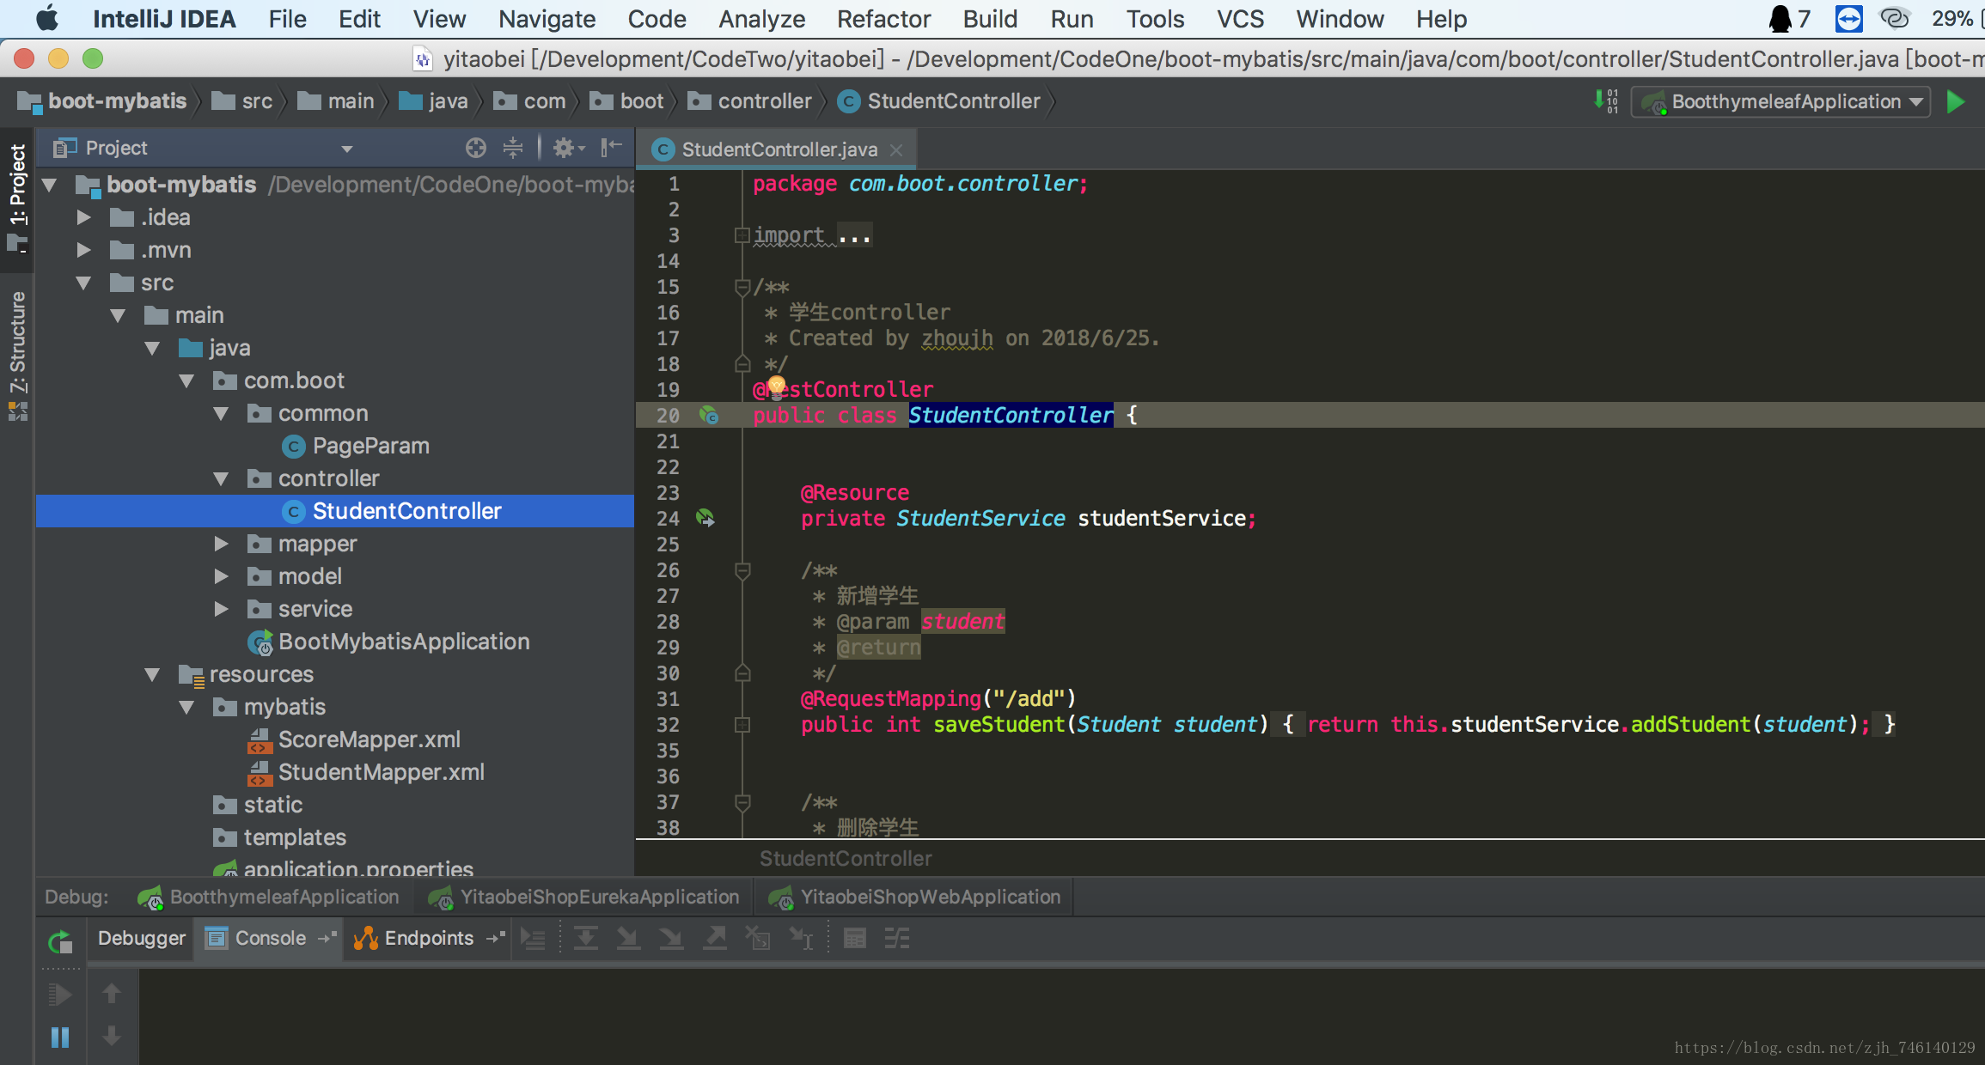Fold the Javadoc comment at line 37
This screenshot has height=1065, width=1985.
(x=742, y=802)
